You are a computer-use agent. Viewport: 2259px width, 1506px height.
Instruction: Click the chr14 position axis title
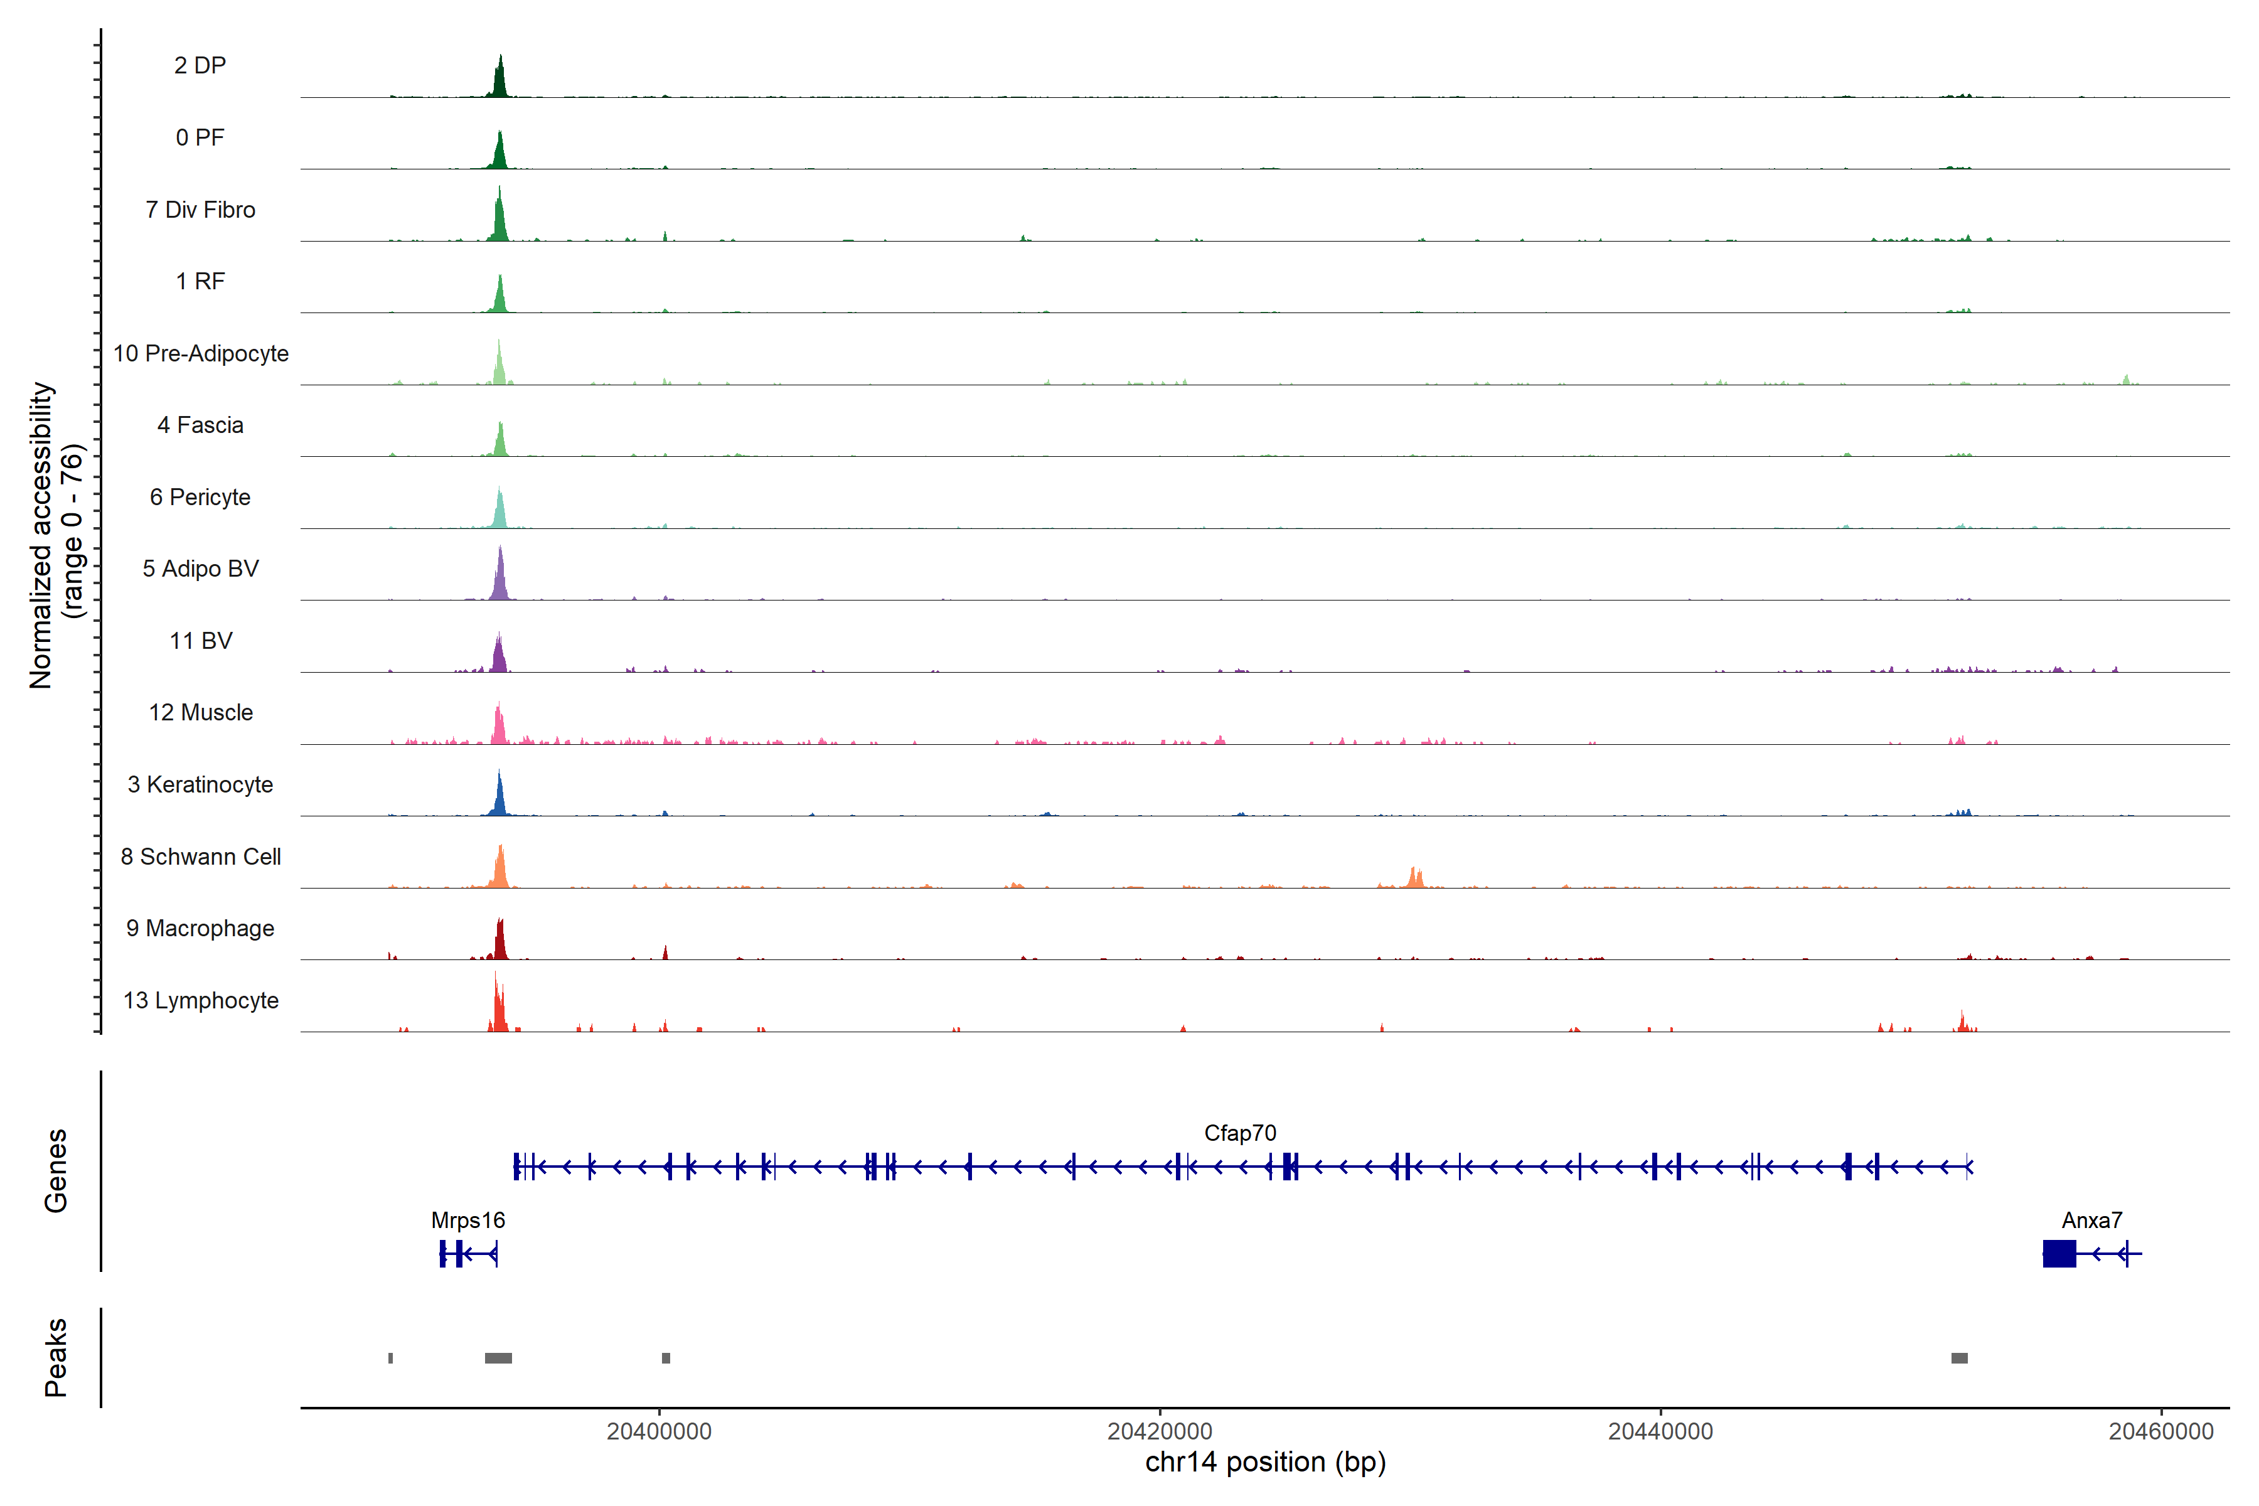point(1265,1463)
